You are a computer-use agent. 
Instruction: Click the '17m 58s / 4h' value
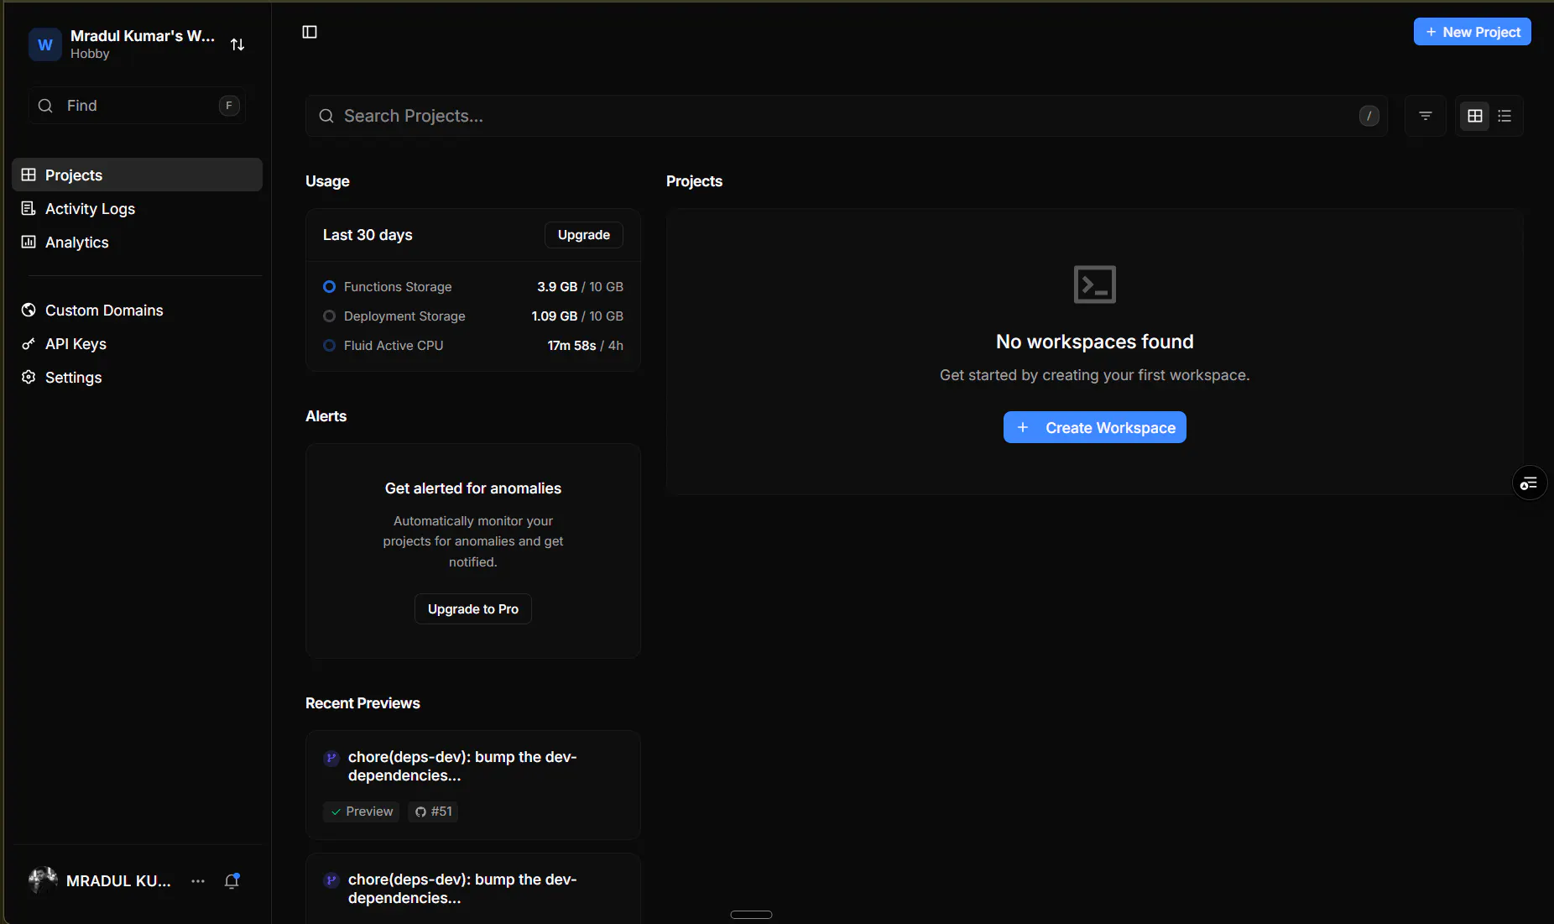[x=585, y=346]
